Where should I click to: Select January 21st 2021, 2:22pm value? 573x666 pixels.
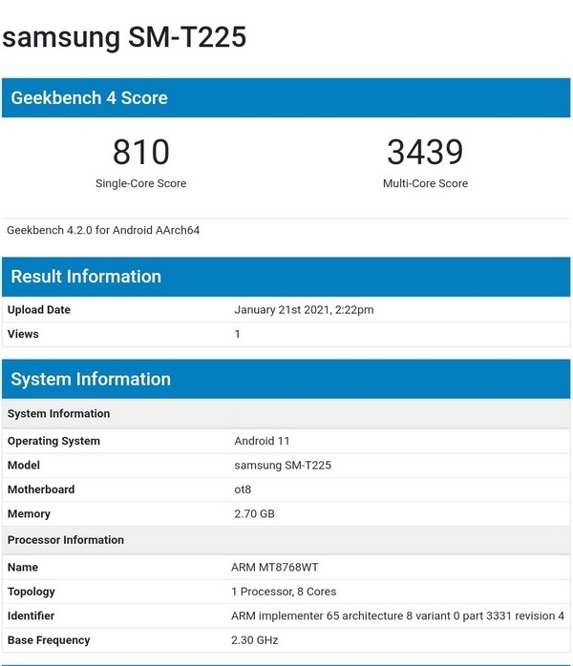(x=304, y=310)
